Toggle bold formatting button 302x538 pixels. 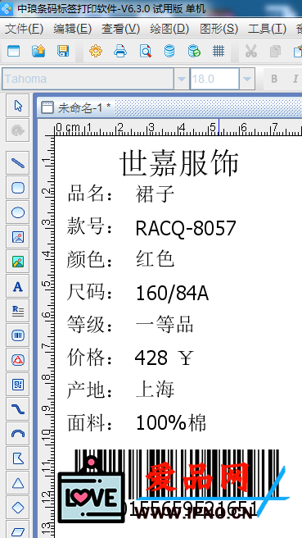[x=274, y=79]
